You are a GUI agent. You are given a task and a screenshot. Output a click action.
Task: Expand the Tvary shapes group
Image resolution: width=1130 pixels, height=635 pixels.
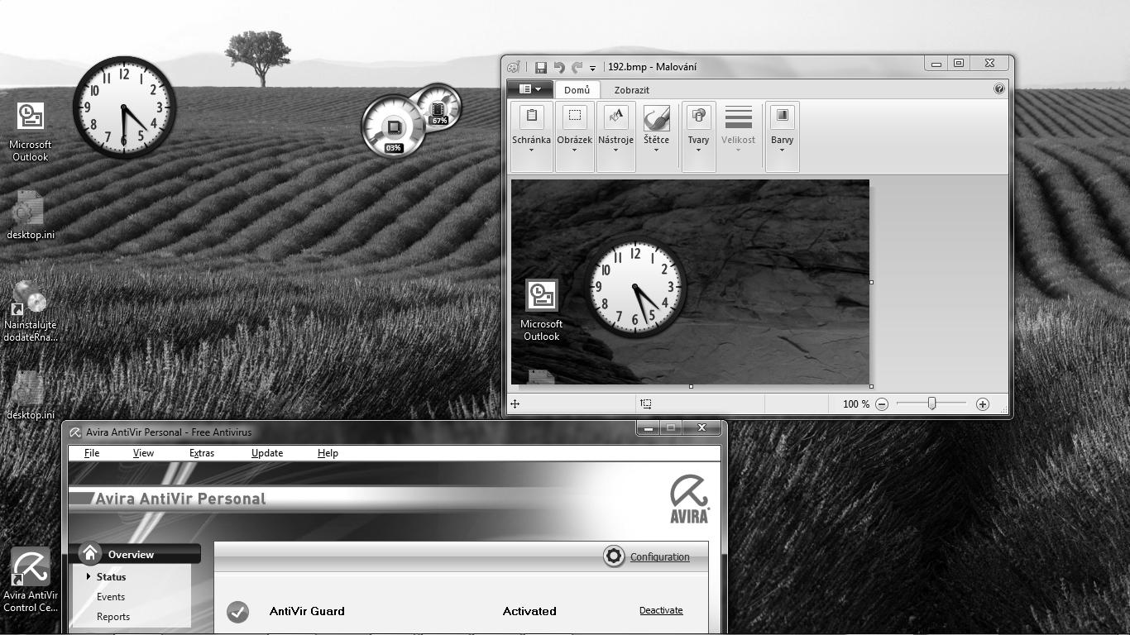pos(699,137)
